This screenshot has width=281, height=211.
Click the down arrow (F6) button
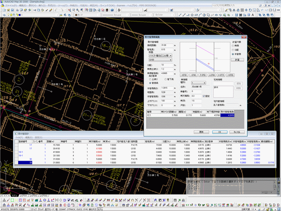(212, 75)
